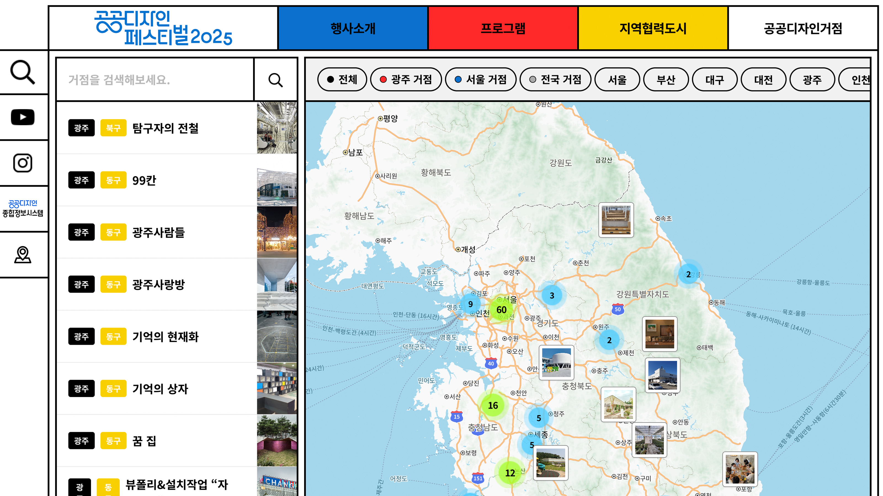
Task: Click the 거점을 검색해보세요 search field
Action: click(155, 80)
